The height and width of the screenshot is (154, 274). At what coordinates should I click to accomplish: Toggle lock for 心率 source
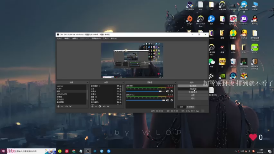(x=121, y=89)
